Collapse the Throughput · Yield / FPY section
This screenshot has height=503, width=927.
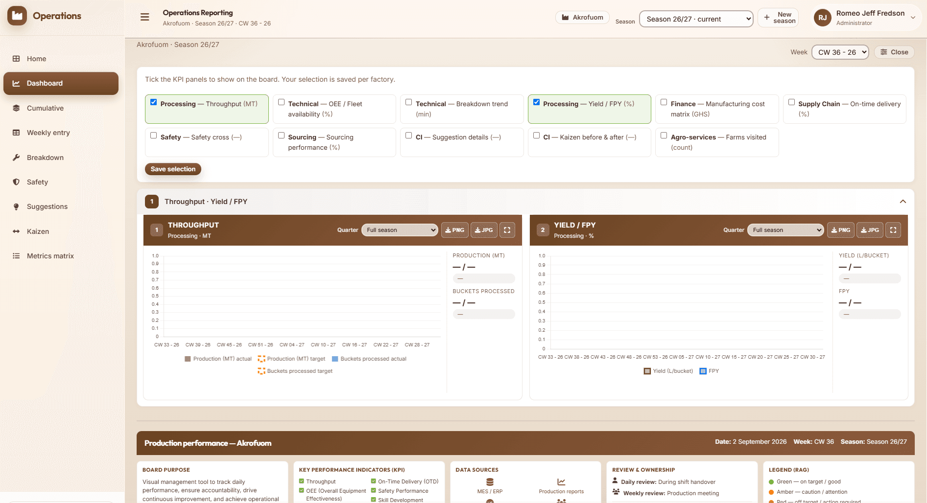coord(903,202)
